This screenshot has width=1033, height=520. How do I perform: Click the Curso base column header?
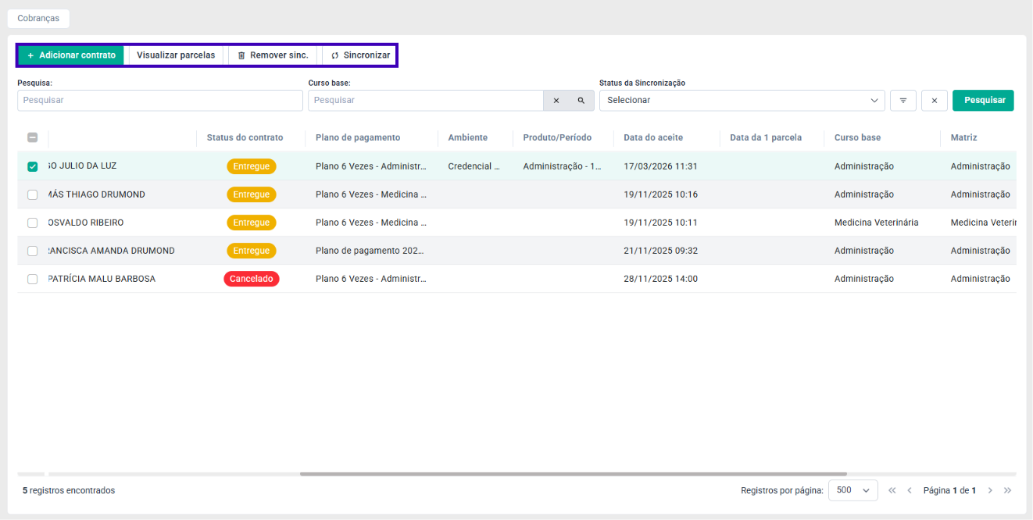[x=857, y=137]
